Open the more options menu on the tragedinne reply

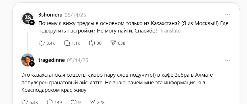click(x=227, y=60)
